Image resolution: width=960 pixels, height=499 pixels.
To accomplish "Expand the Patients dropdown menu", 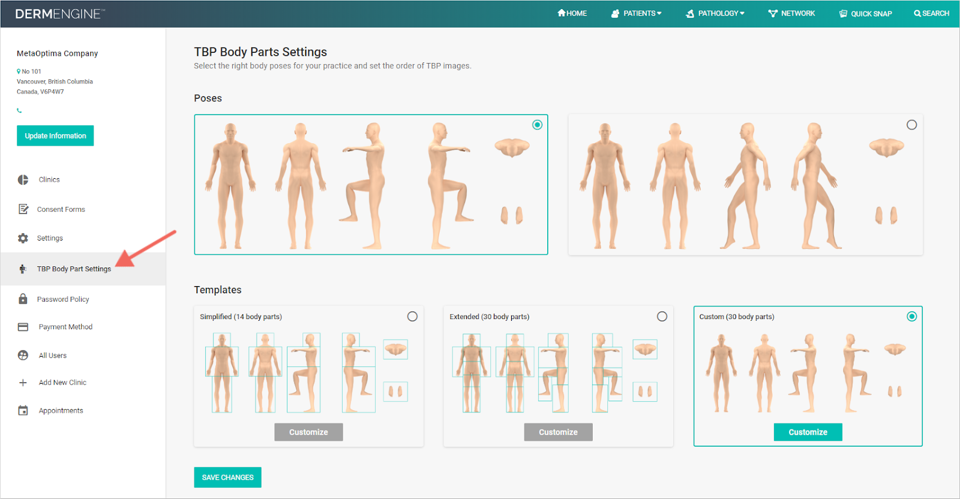I will click(x=637, y=13).
